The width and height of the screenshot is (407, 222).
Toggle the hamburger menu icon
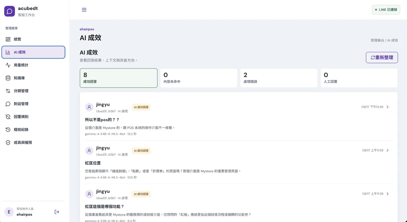(x=84, y=10)
